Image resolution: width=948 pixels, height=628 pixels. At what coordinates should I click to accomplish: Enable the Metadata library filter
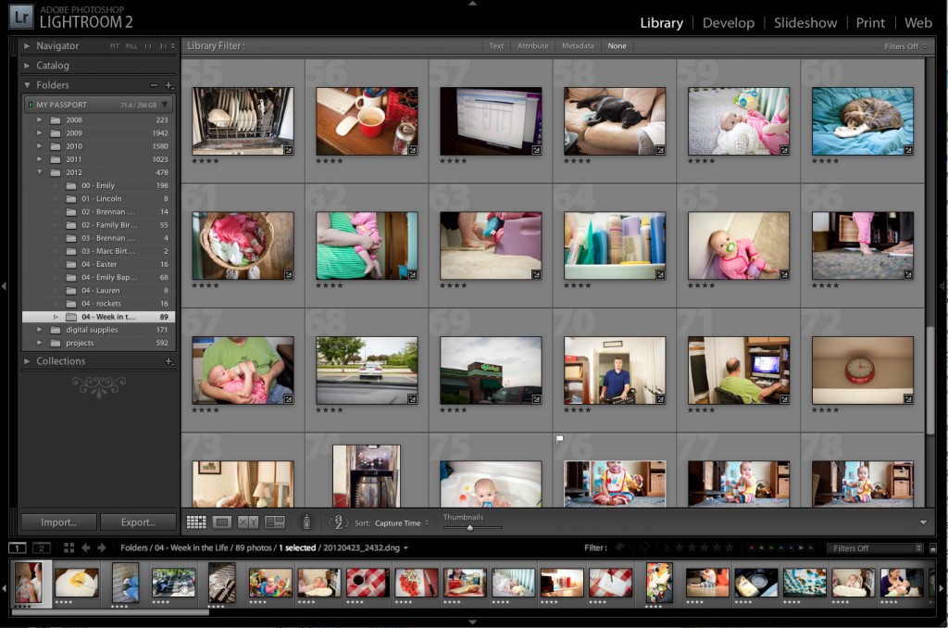point(578,45)
